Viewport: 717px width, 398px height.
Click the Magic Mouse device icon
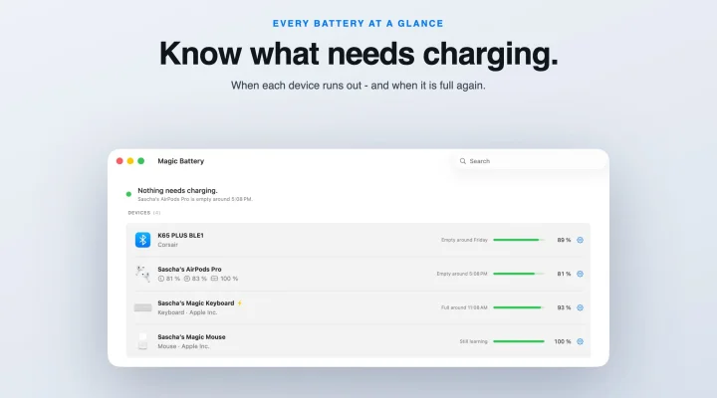point(142,341)
